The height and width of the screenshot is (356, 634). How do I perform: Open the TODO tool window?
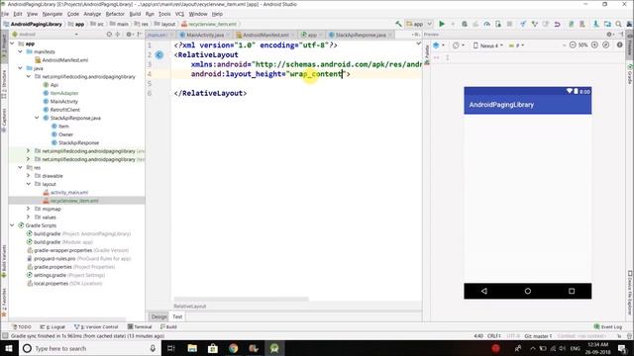[x=22, y=326]
